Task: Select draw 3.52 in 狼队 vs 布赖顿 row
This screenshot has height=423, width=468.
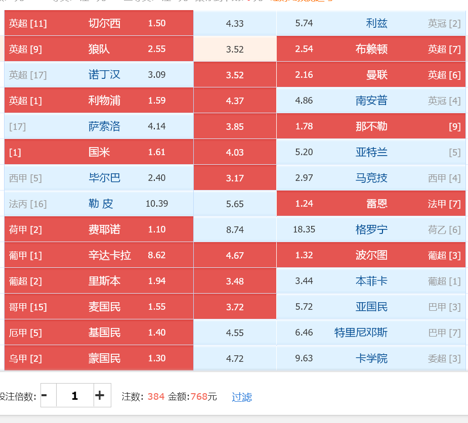Action: 235,49
